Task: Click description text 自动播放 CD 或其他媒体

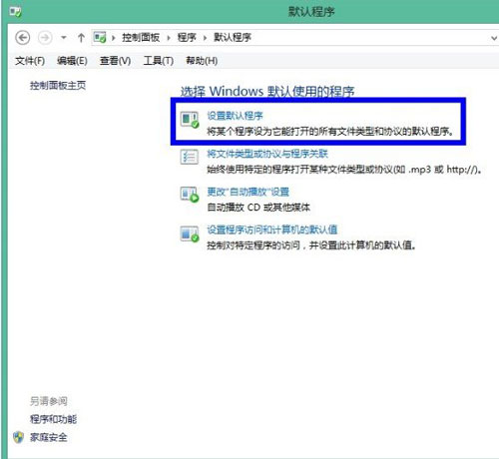Action: coord(258,208)
